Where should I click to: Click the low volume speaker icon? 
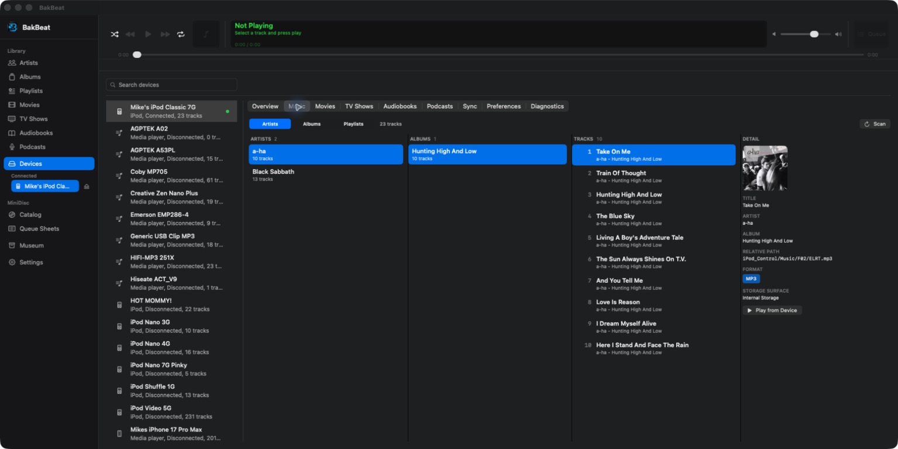click(x=774, y=34)
